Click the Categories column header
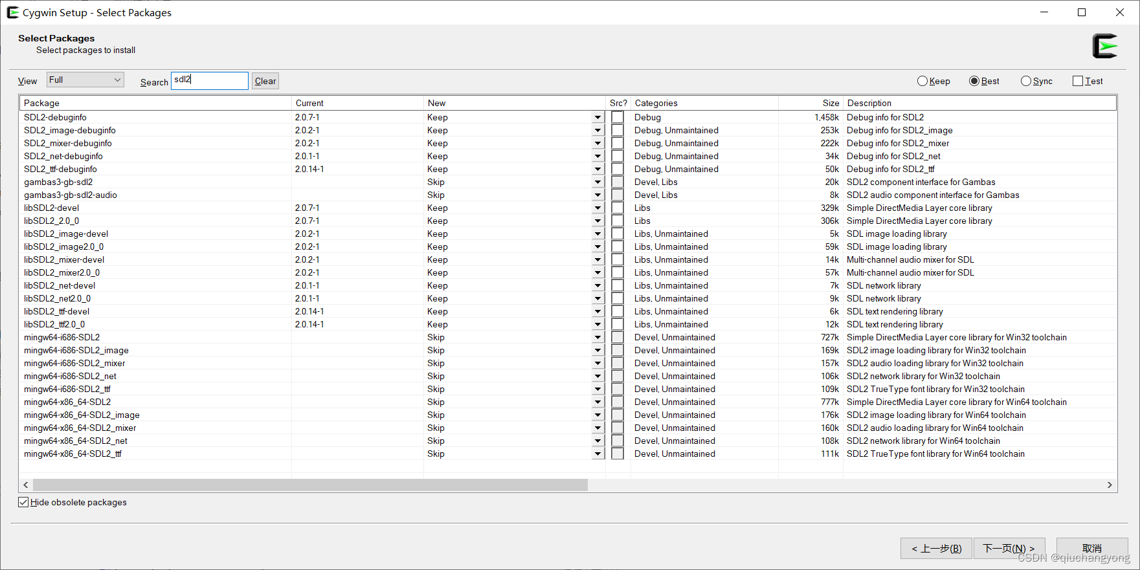This screenshot has width=1140, height=570. point(704,103)
